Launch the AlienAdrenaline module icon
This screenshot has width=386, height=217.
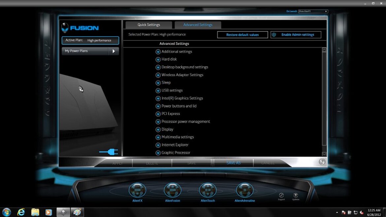point(245,190)
